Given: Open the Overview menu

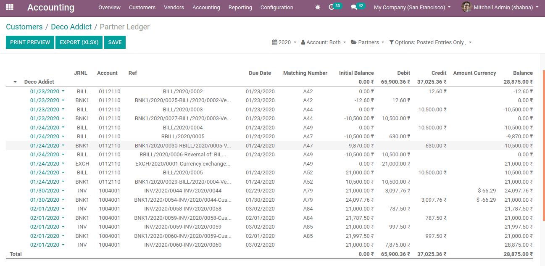Looking at the screenshot, I should [x=109, y=8].
